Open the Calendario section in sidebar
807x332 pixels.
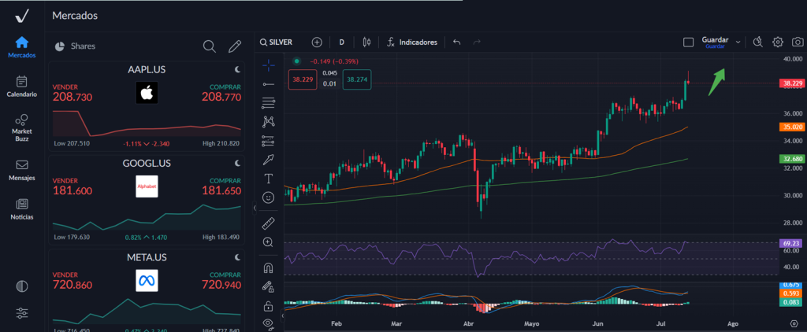(x=21, y=87)
